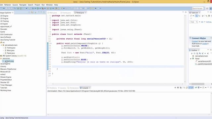Viewport: 212px width, 119px height.
Task: Open Display Selected Console dropdown arrow
Action: tap(201, 88)
